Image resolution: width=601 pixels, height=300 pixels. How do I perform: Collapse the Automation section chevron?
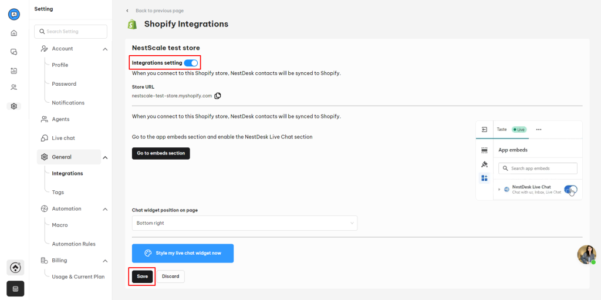[106, 209]
